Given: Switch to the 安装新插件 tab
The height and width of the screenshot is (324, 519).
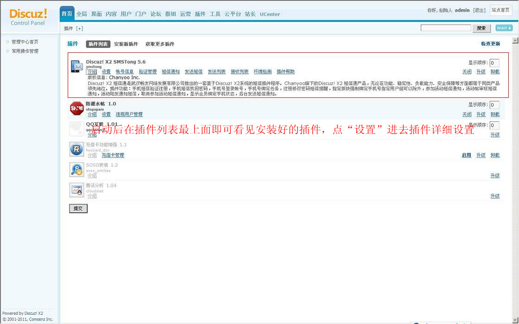Looking at the screenshot, I should pos(126,44).
